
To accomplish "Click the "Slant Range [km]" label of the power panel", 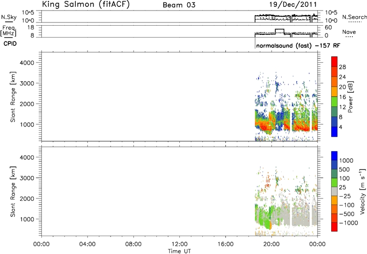I will pyautogui.click(x=13, y=97).
